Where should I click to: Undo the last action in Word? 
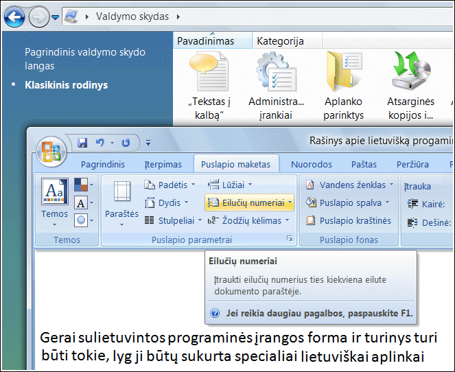tap(100, 143)
